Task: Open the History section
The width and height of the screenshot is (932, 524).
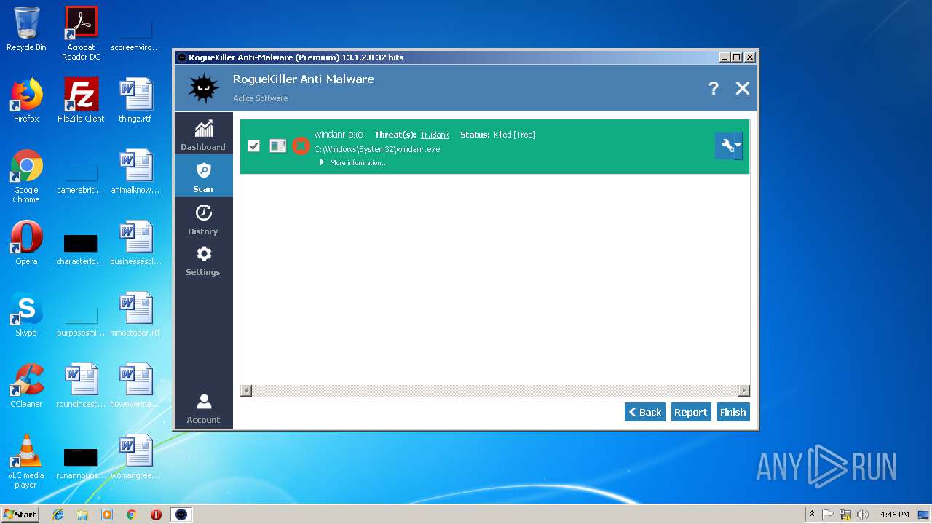Action: (x=203, y=218)
